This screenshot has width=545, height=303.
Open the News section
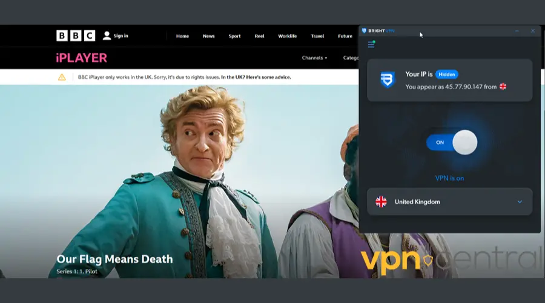(208, 36)
